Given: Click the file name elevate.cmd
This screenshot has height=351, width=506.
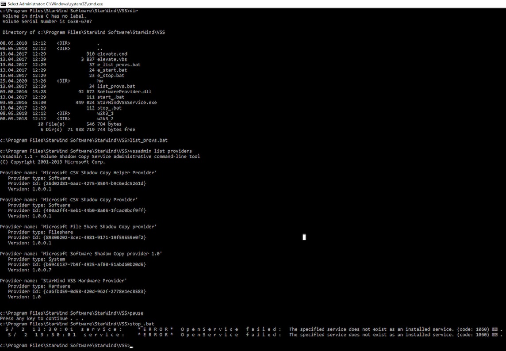Looking at the screenshot, I should click(x=112, y=54).
